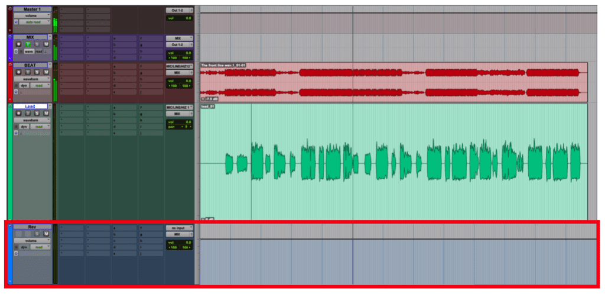Open playlist selector arrow beside Lead name
This screenshot has height=294, width=605.
point(50,106)
